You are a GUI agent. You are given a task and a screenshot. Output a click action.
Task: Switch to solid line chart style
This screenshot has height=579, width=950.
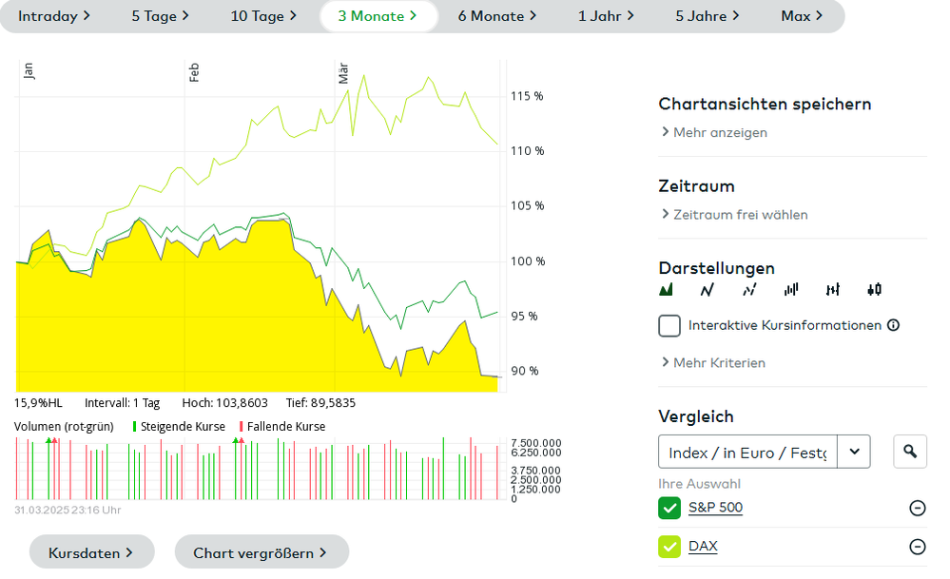[708, 289]
